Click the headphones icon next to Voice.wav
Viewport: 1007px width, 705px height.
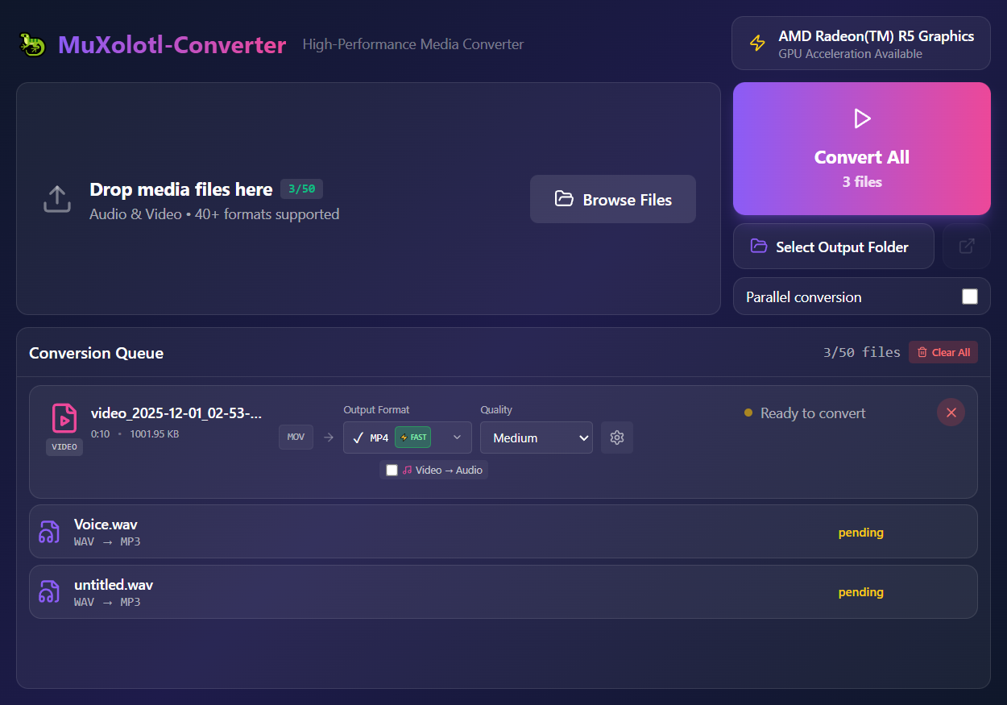tap(49, 531)
